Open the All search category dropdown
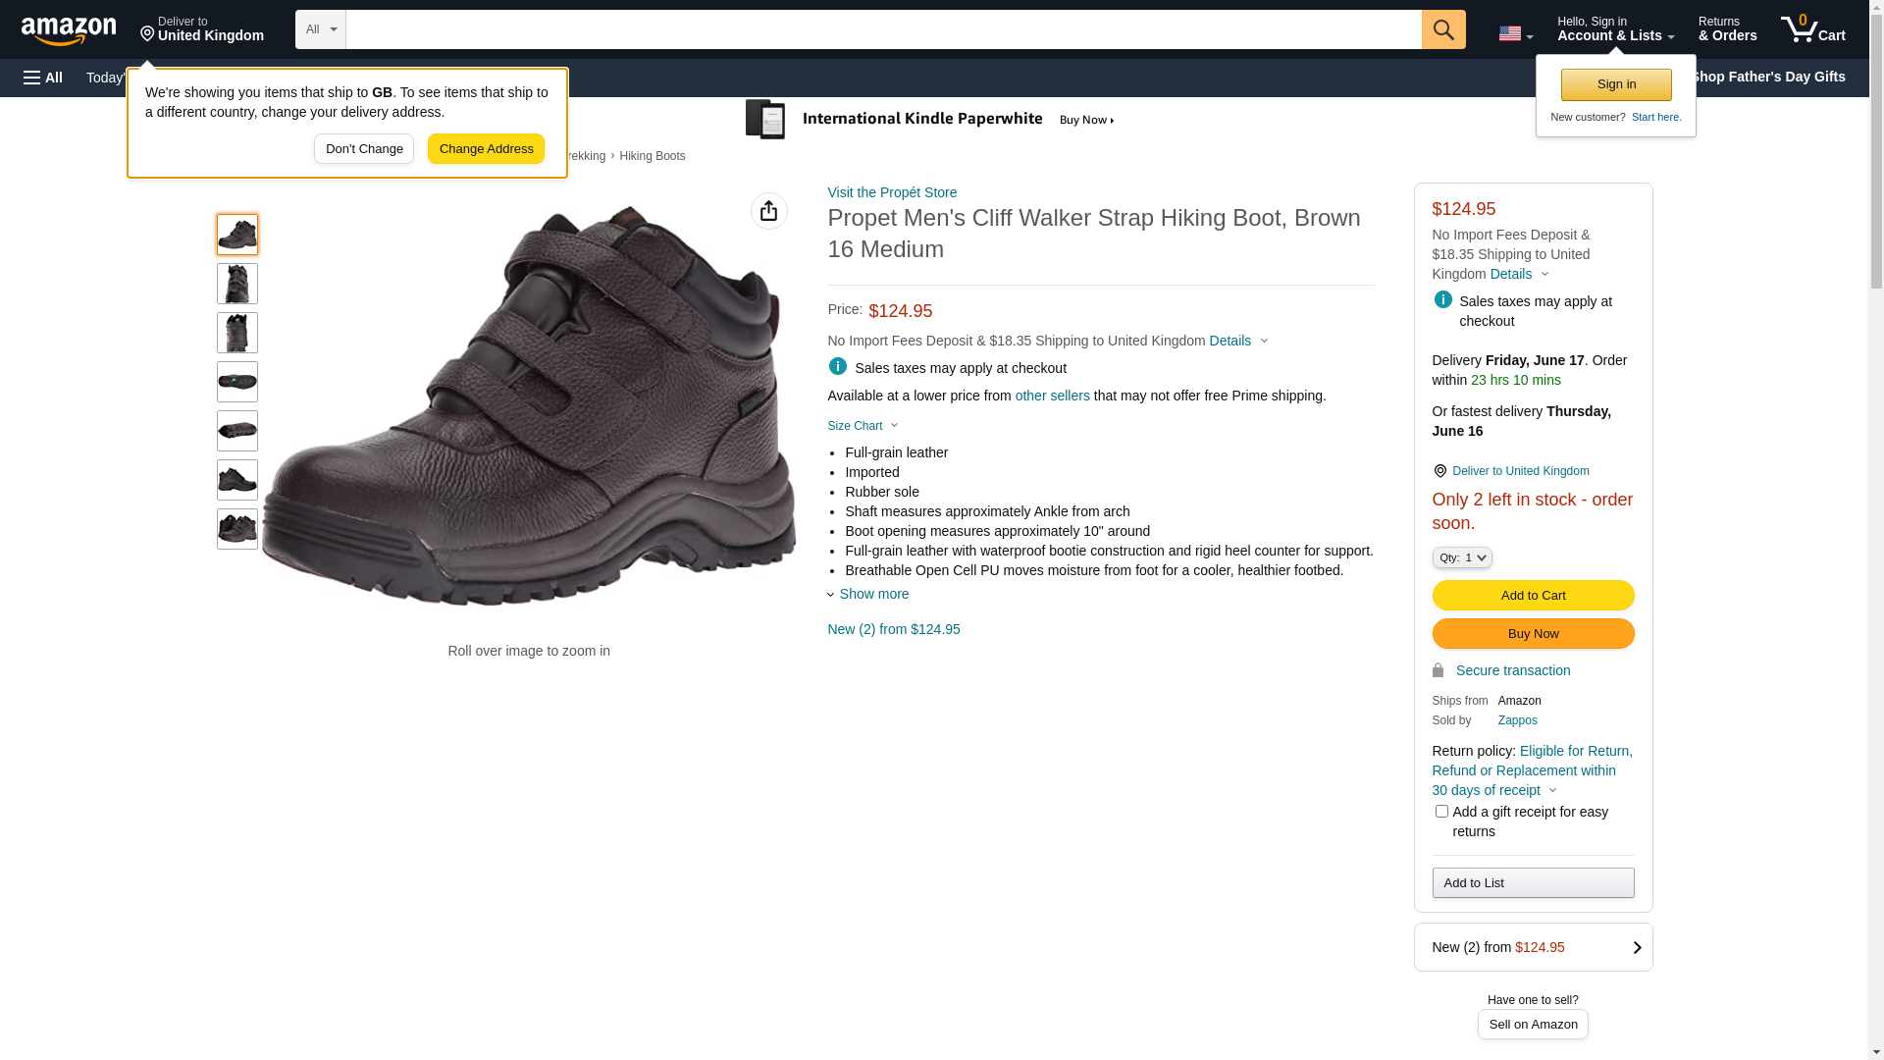The height and width of the screenshot is (1060, 1884). pos(320,29)
